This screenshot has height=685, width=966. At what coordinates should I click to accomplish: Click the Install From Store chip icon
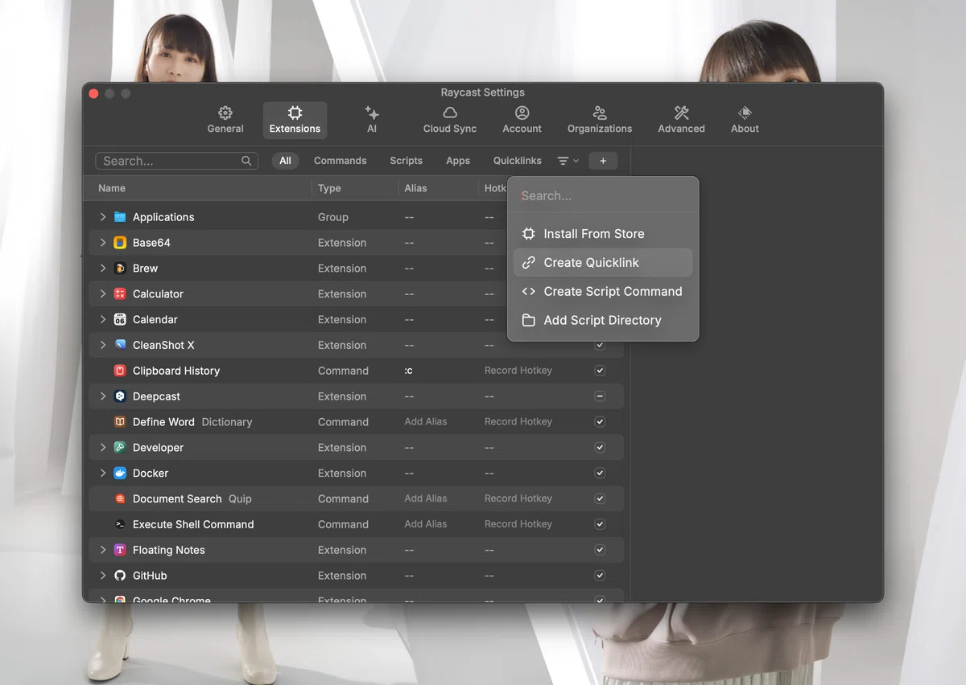pos(528,234)
